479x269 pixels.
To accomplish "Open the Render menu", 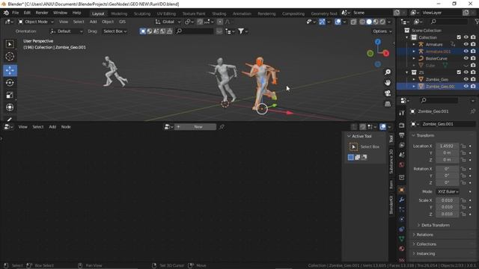I will pos(42,13).
